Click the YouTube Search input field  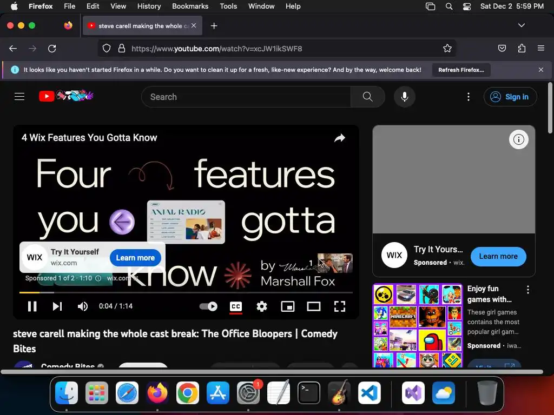(x=246, y=97)
